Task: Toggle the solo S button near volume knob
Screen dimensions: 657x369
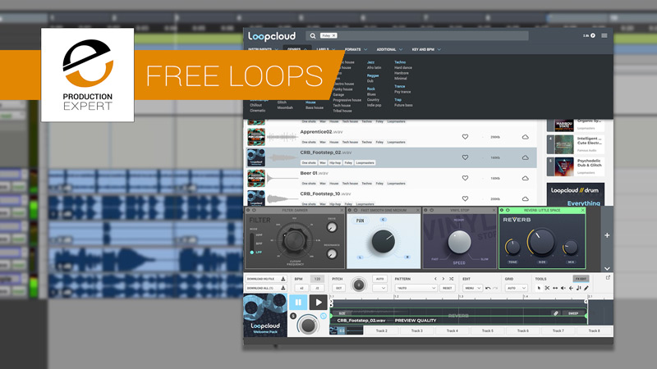Action: pos(293,316)
